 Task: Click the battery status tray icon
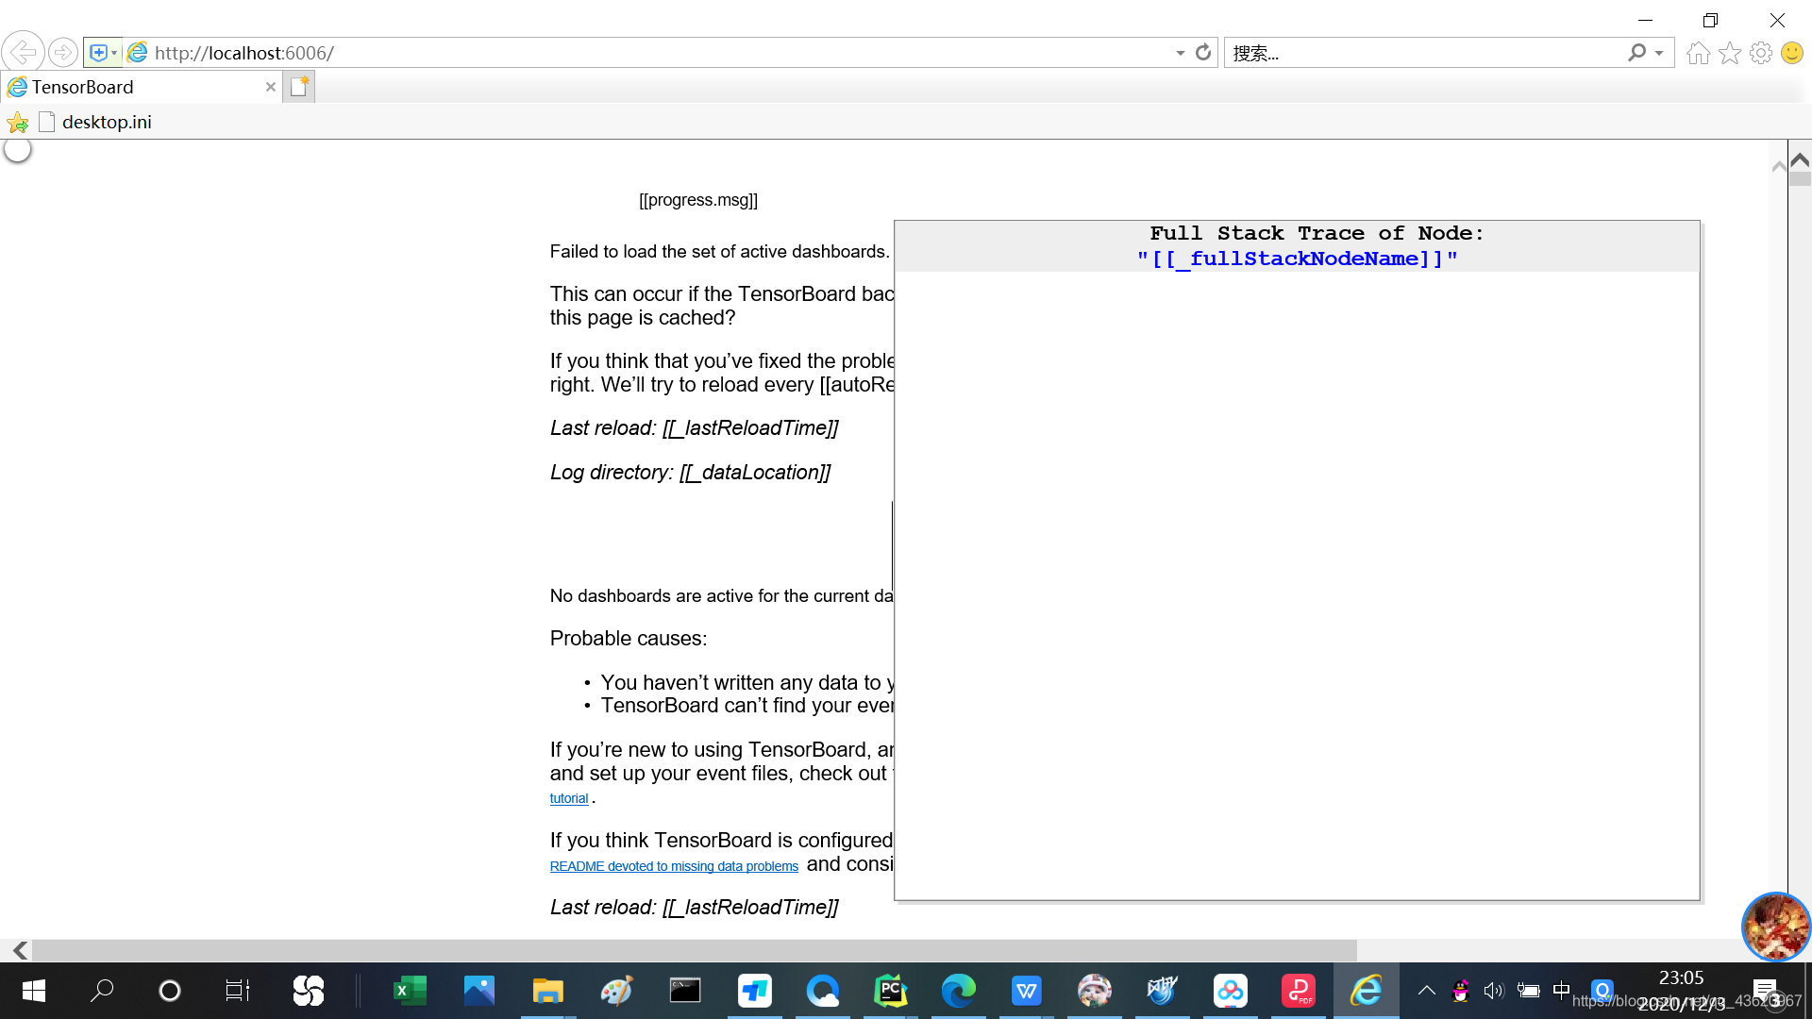point(1529,991)
